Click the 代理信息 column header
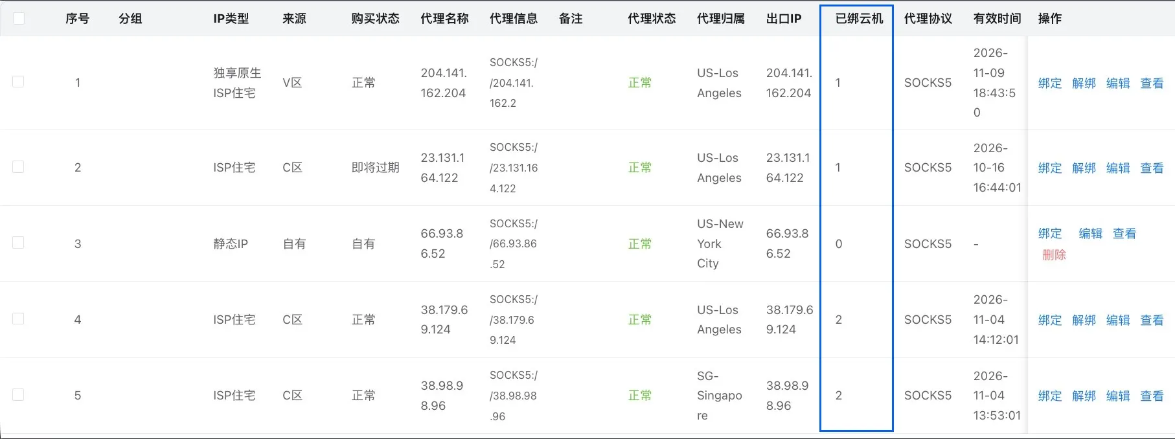The image size is (1175, 439). pos(514,18)
